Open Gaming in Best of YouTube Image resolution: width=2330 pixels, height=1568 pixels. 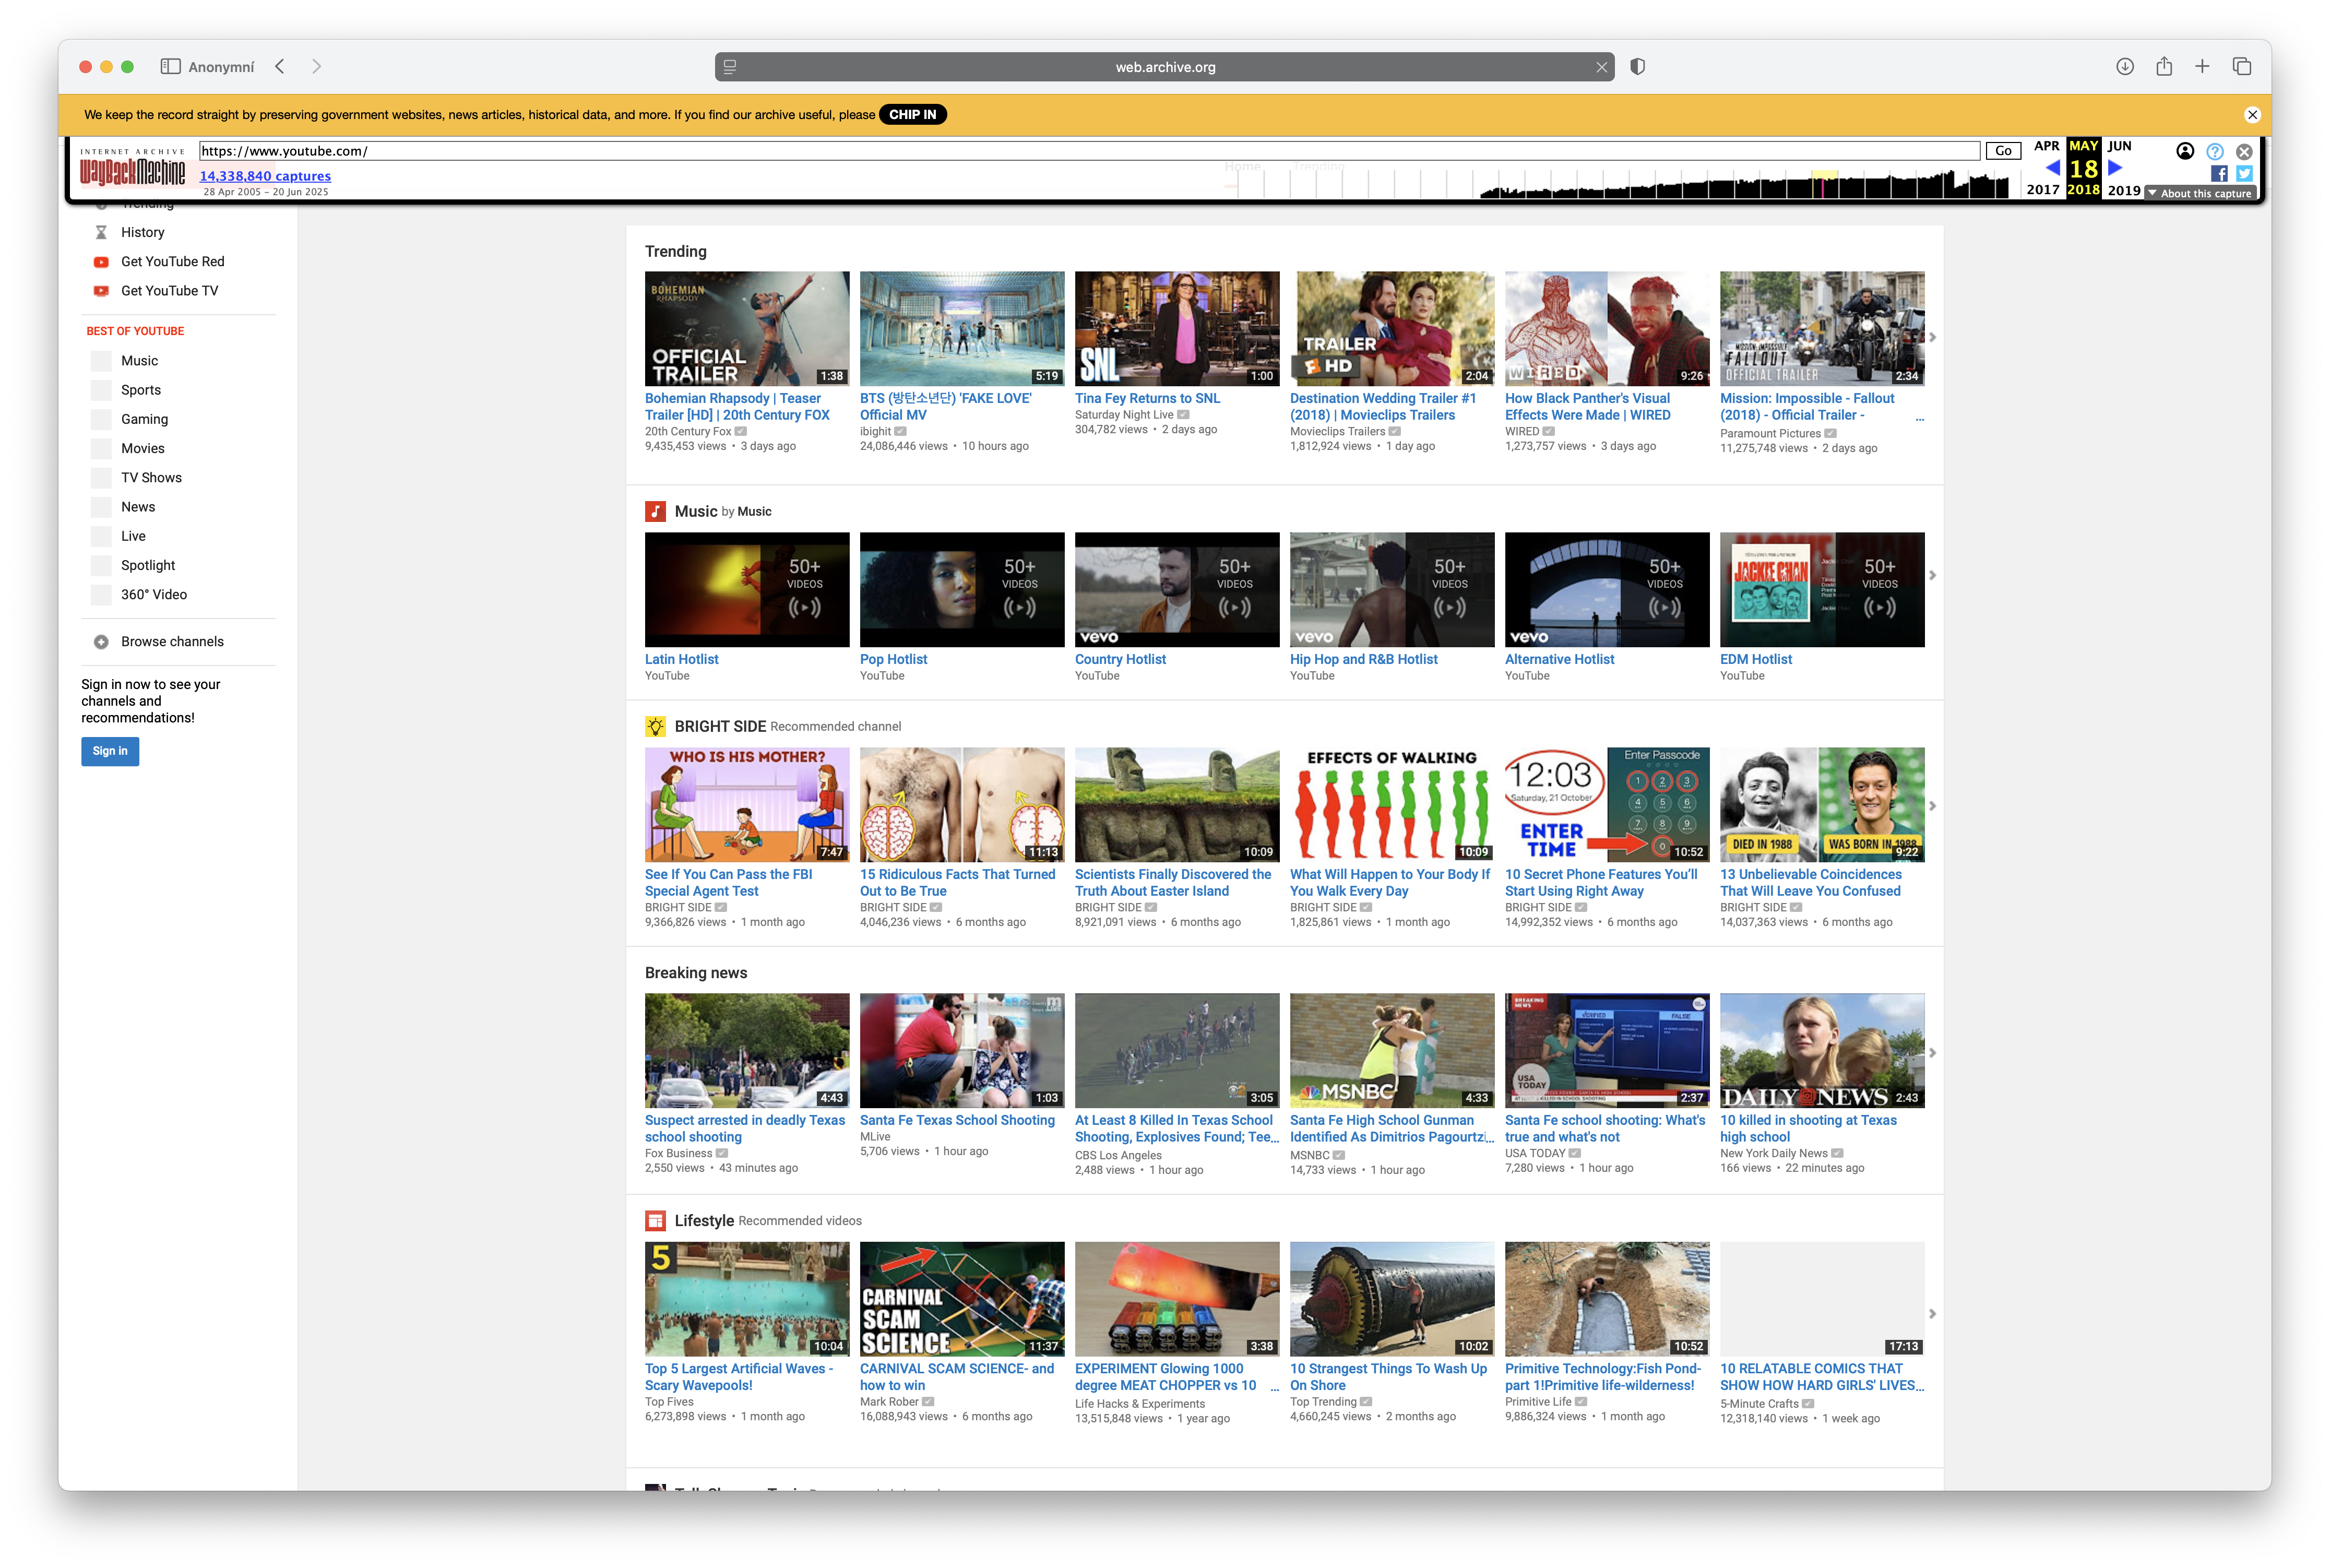coord(144,419)
